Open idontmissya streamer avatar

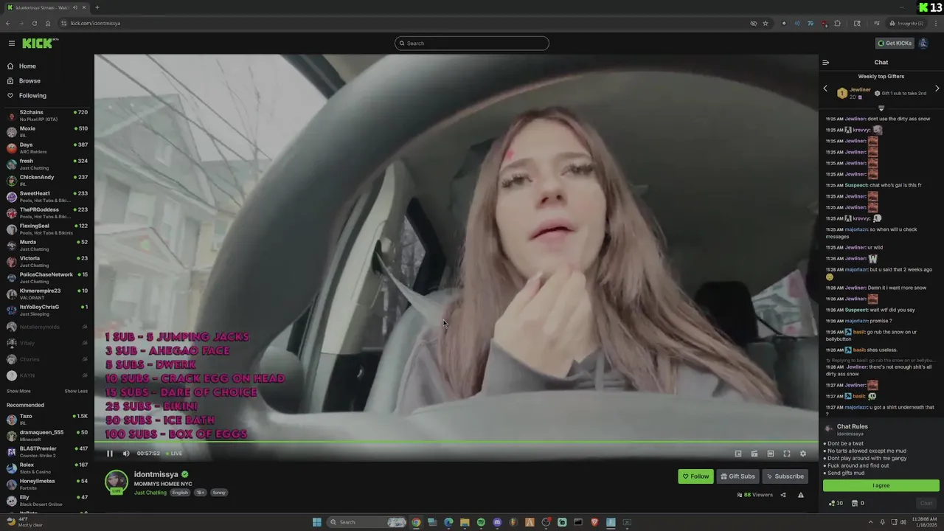(x=116, y=482)
